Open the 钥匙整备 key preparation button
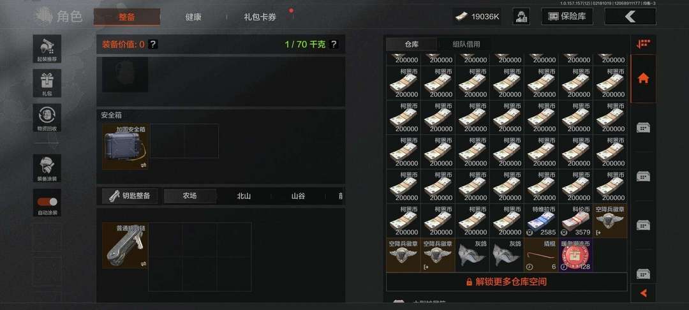This screenshot has height=310, width=689. (x=130, y=196)
